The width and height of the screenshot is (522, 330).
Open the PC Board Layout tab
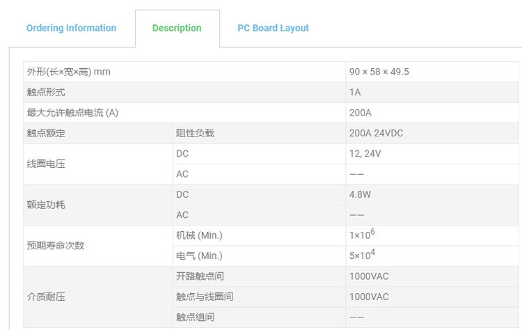pyautogui.click(x=273, y=29)
